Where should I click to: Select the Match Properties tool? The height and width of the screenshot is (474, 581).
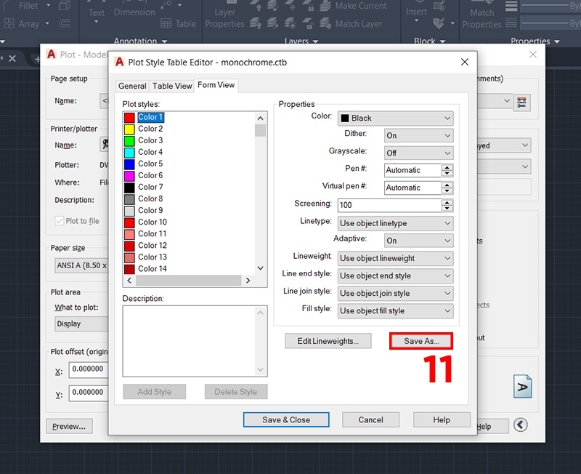pyautogui.click(x=482, y=15)
